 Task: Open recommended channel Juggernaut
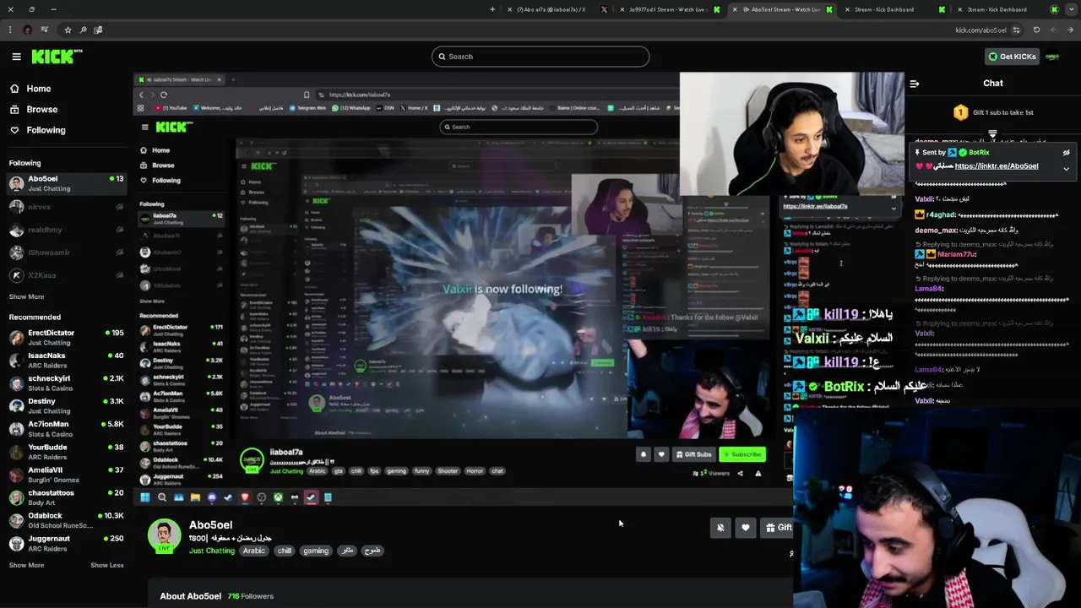66,543
